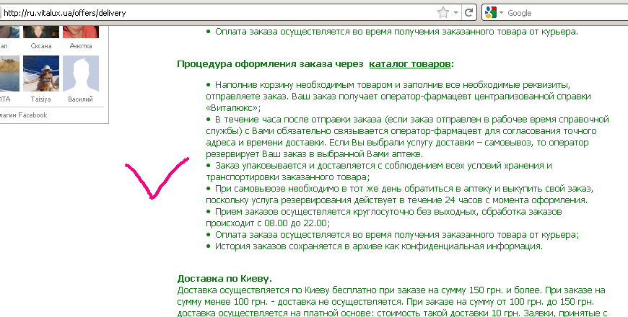
Task: Click the "Василий" name label
Action: pos(81,99)
